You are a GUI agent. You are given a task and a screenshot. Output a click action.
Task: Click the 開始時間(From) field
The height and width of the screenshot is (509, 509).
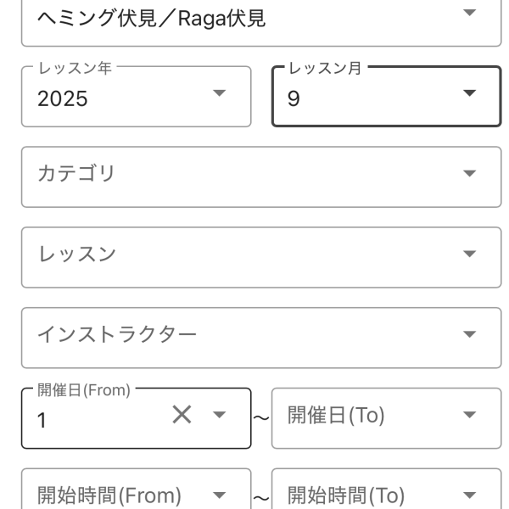(x=110, y=495)
